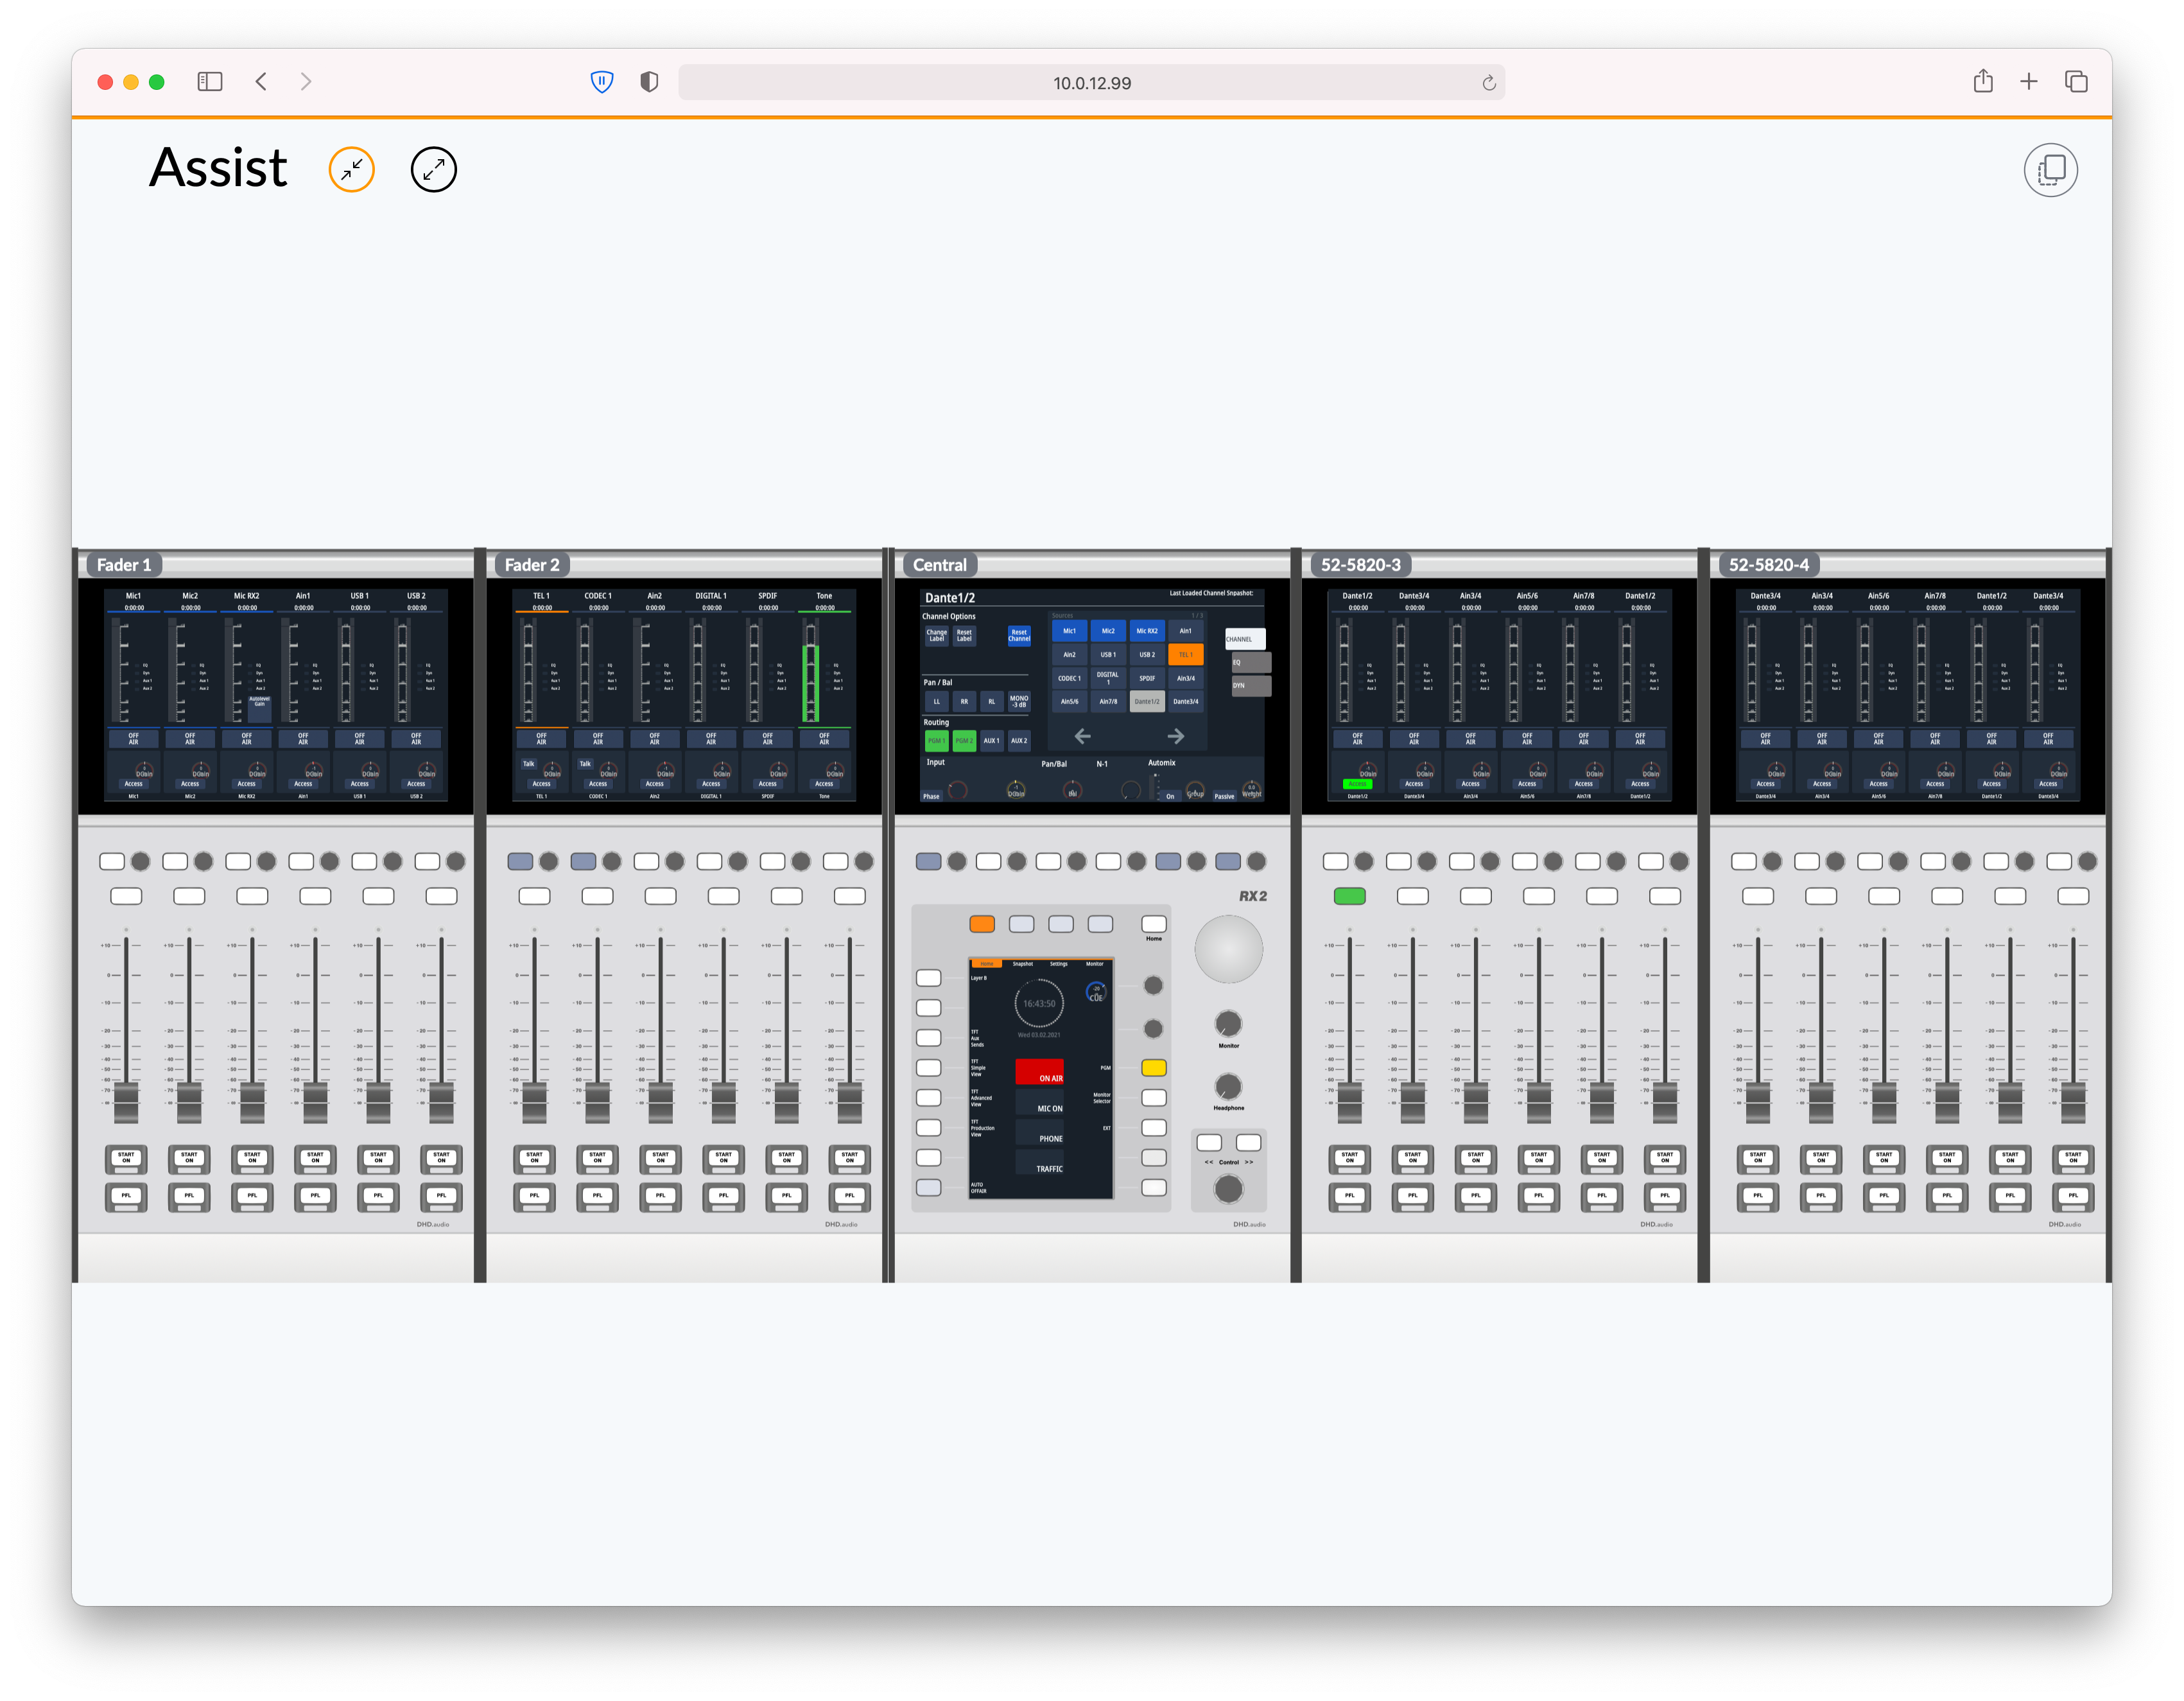Toggle the Phase button
Screen dimensions: 2184x1701
[x=931, y=796]
